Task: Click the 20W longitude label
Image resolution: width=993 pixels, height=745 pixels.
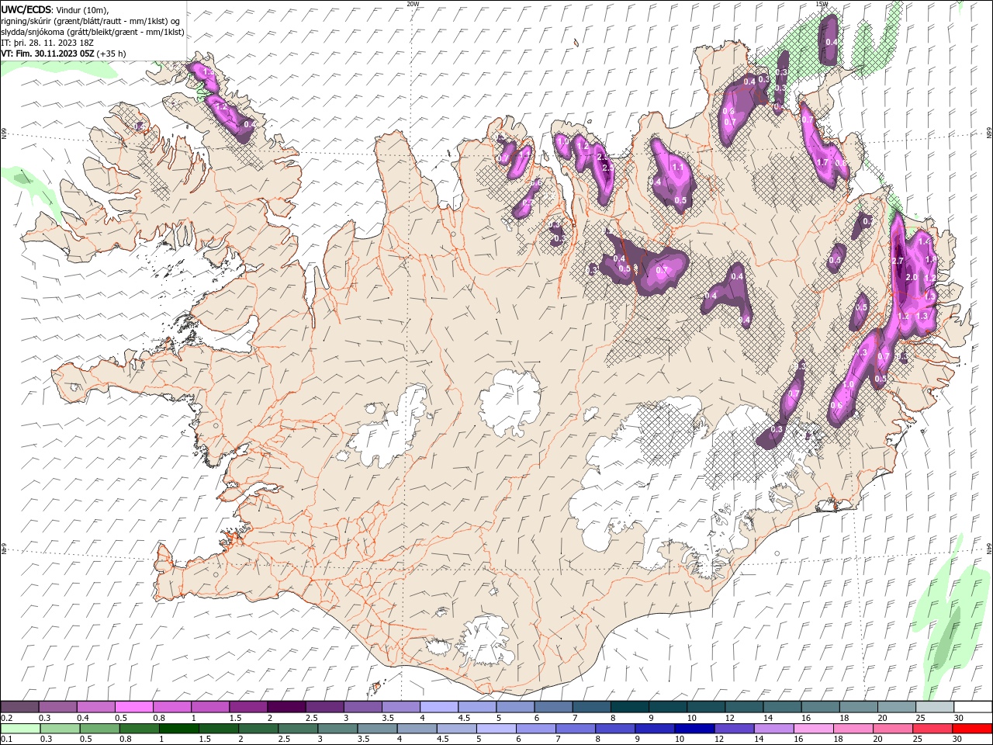Action: click(413, 4)
